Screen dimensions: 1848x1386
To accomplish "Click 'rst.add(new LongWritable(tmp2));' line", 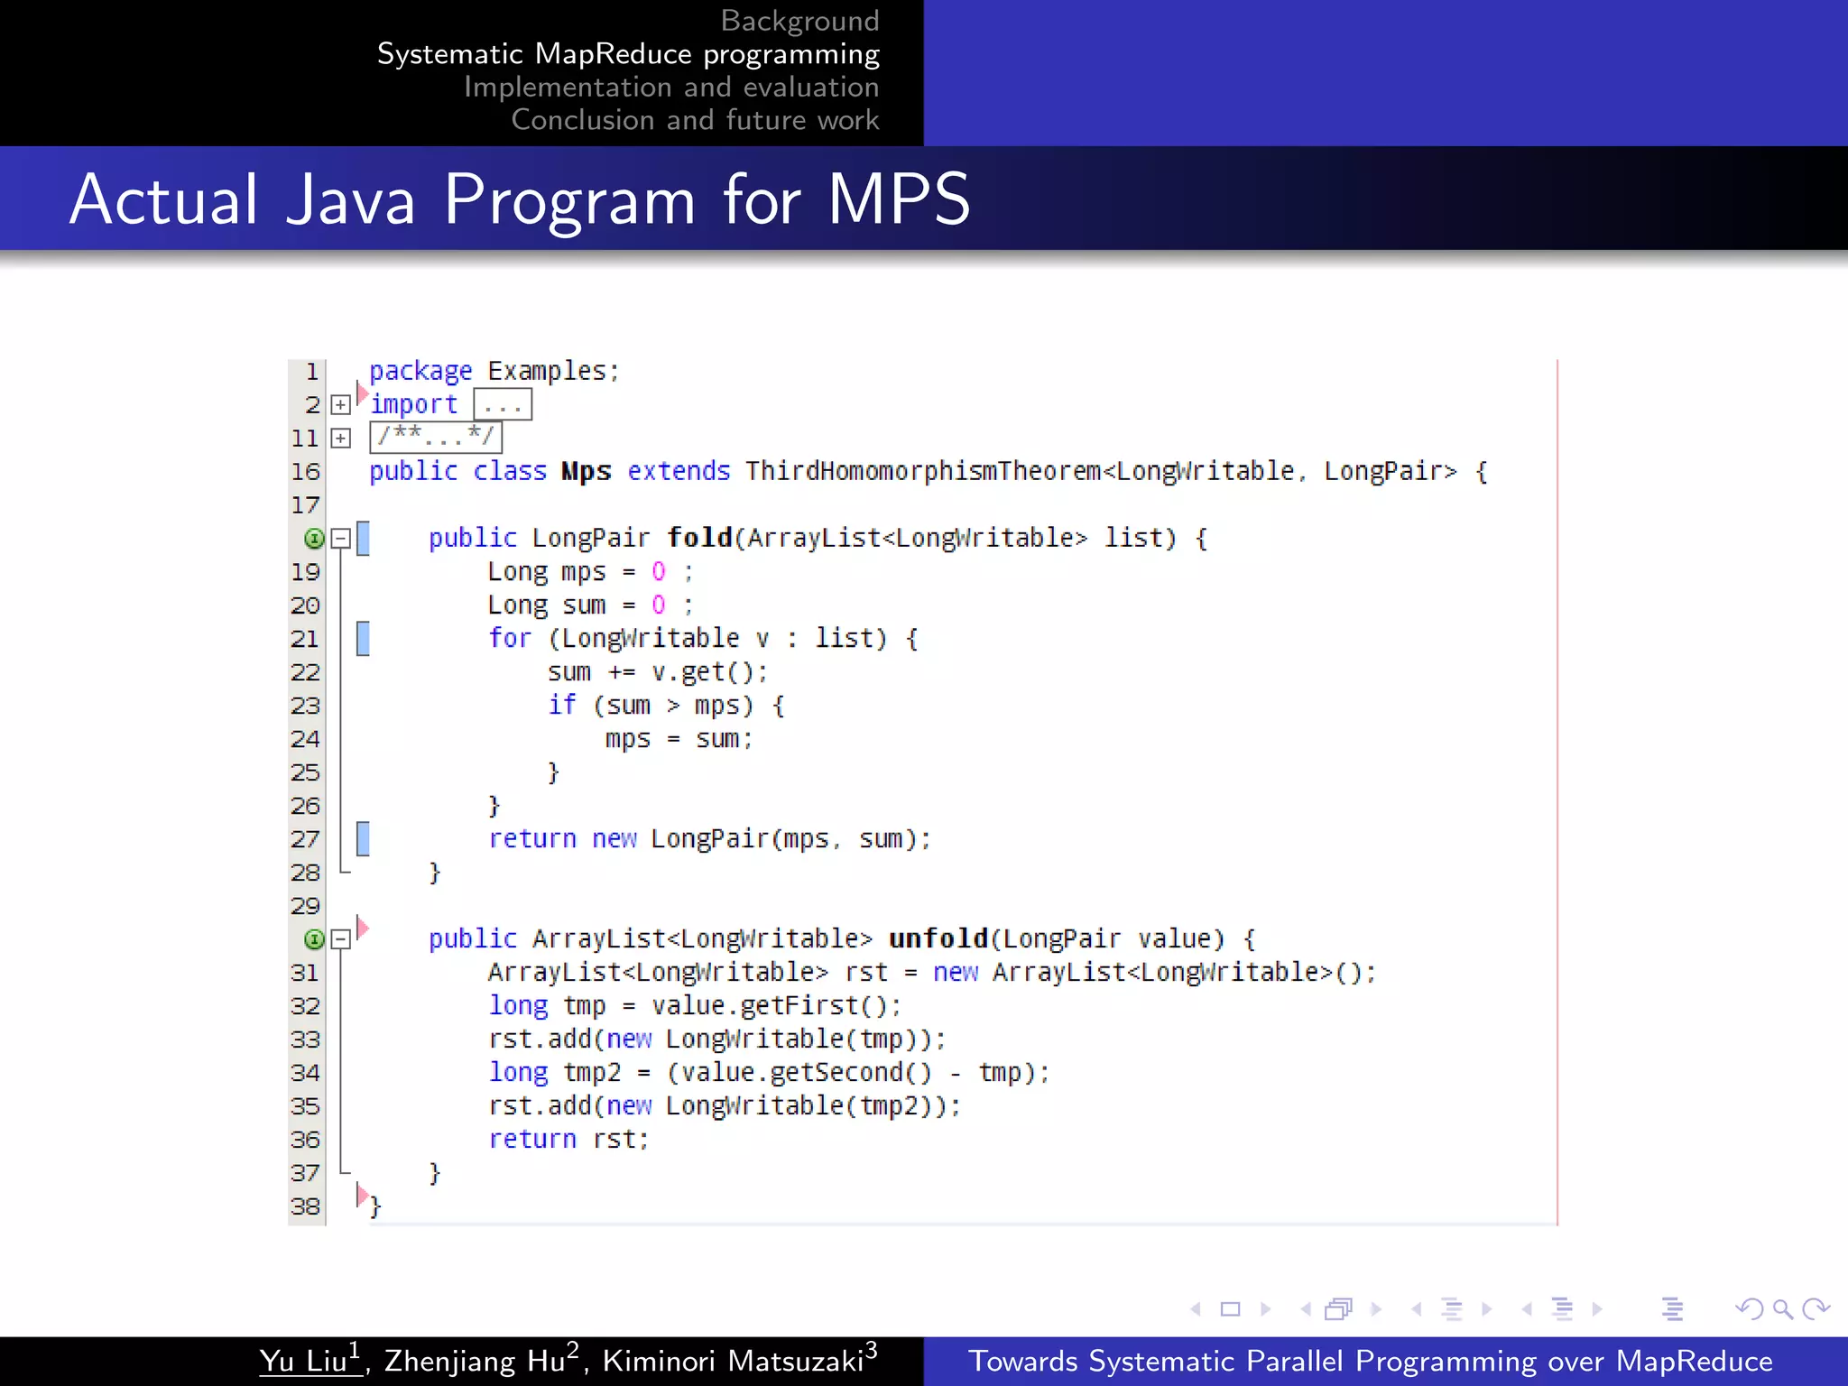I will (x=725, y=1106).
